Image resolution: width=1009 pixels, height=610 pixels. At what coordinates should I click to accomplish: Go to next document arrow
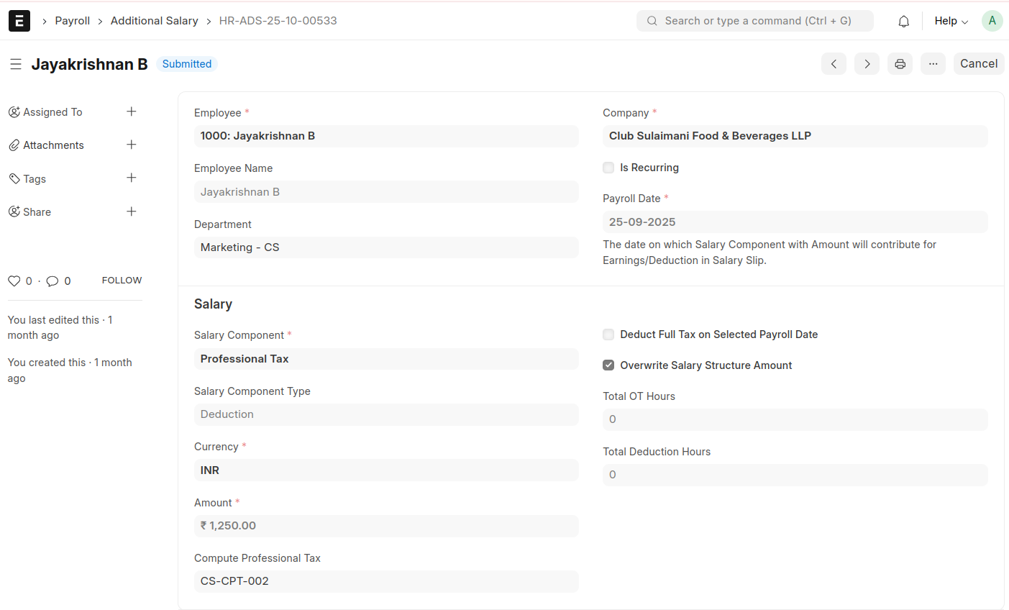pos(867,64)
